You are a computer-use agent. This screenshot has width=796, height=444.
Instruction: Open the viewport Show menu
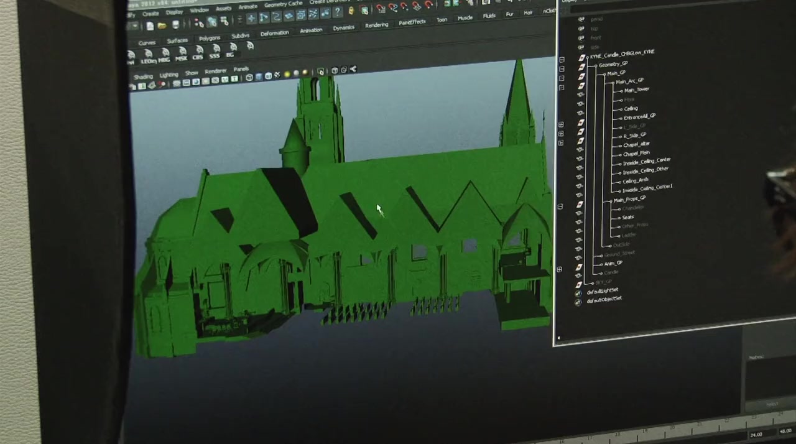coord(192,73)
